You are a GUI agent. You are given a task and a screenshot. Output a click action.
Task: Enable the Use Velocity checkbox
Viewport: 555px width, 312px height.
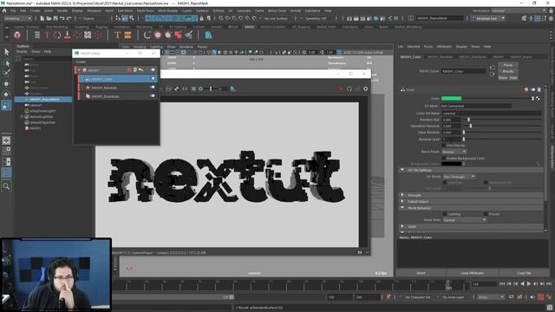(444, 146)
